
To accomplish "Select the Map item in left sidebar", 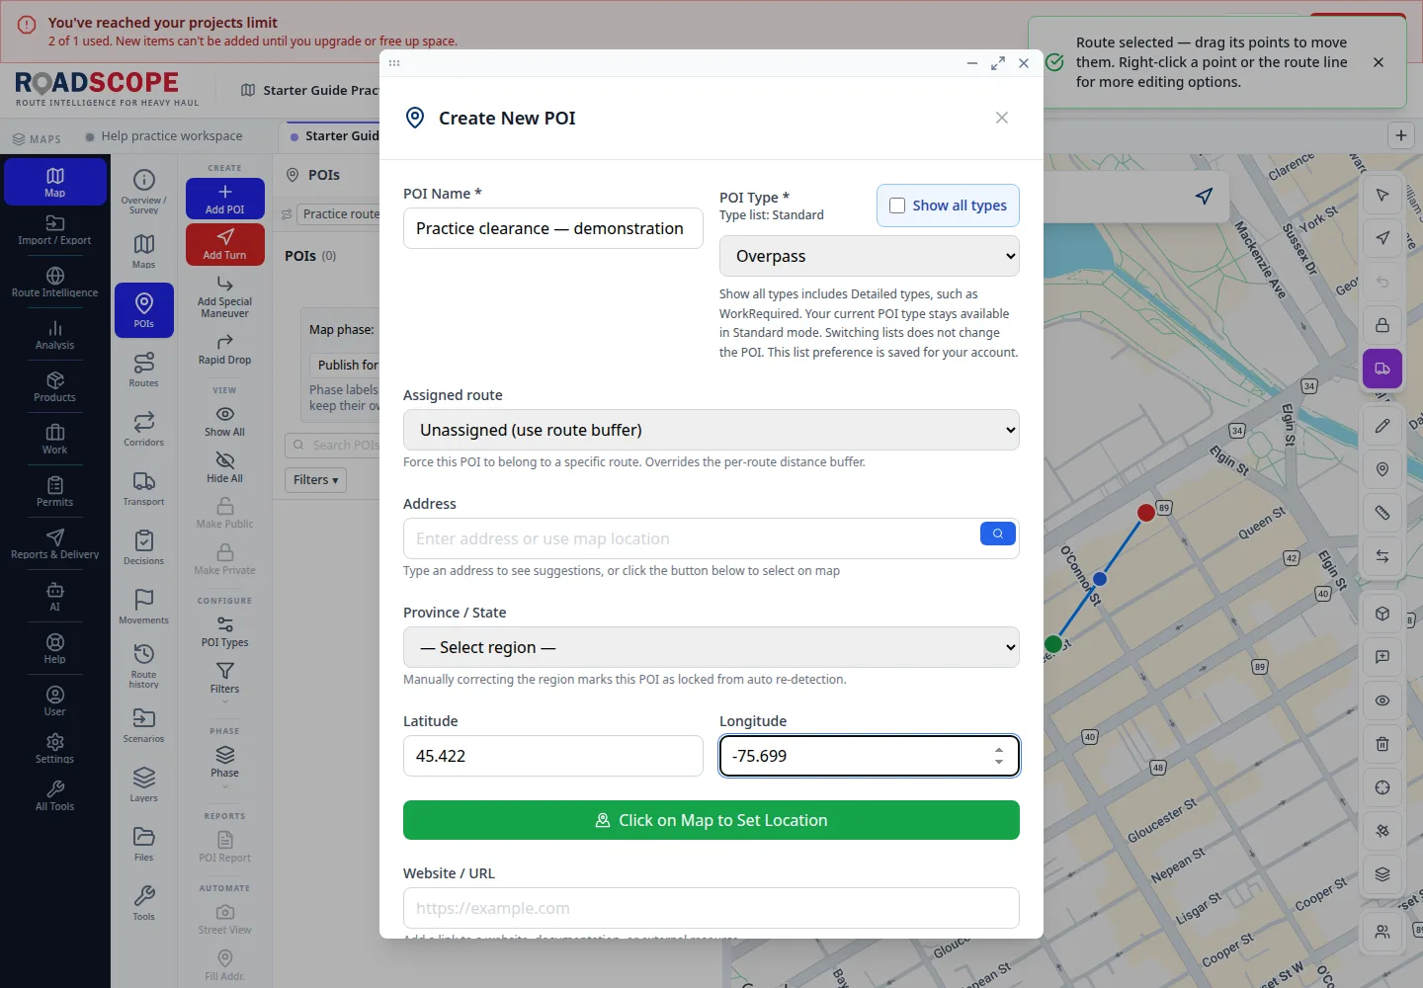I will coord(54,182).
